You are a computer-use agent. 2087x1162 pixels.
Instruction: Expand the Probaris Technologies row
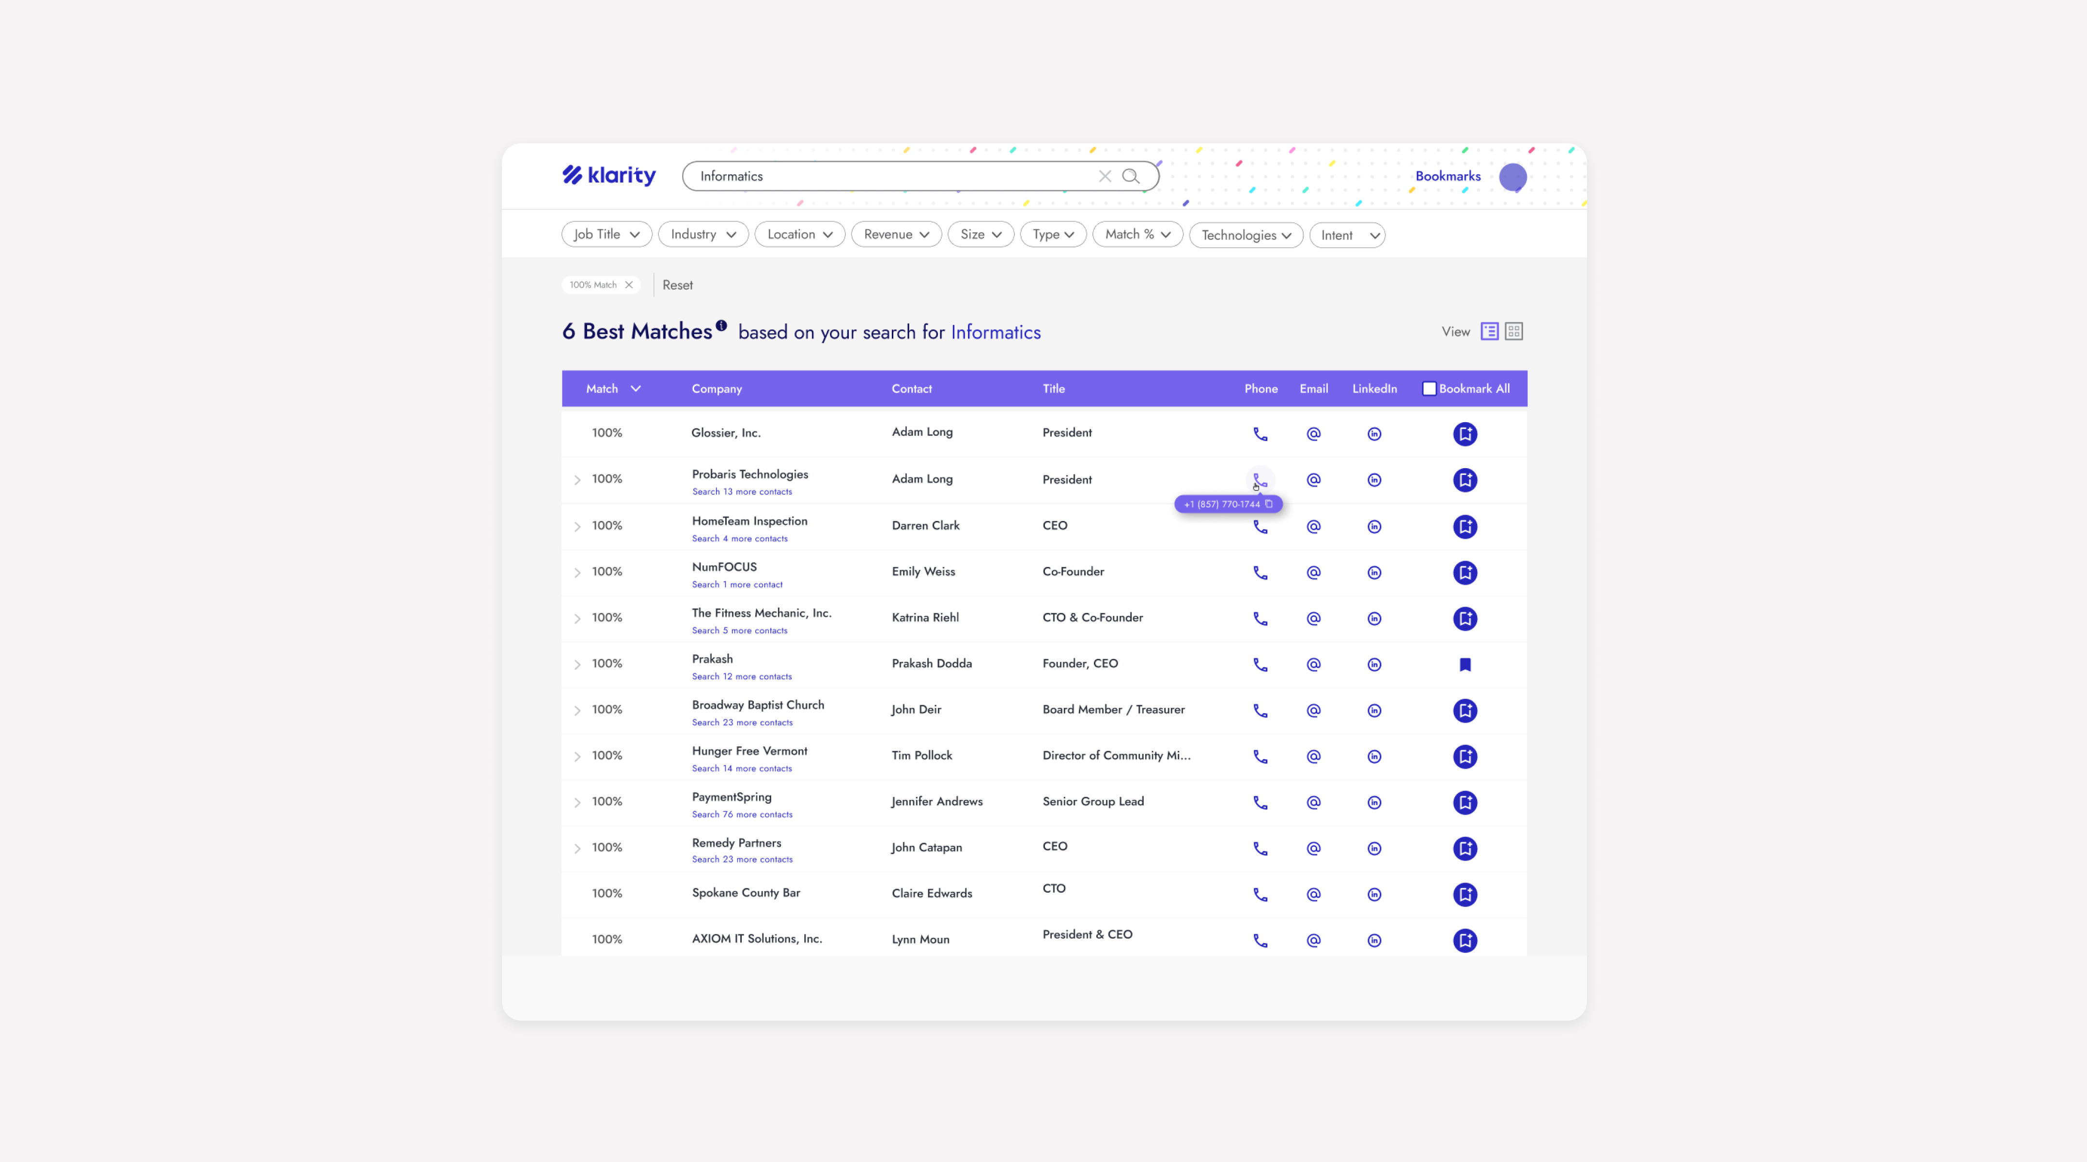point(577,480)
